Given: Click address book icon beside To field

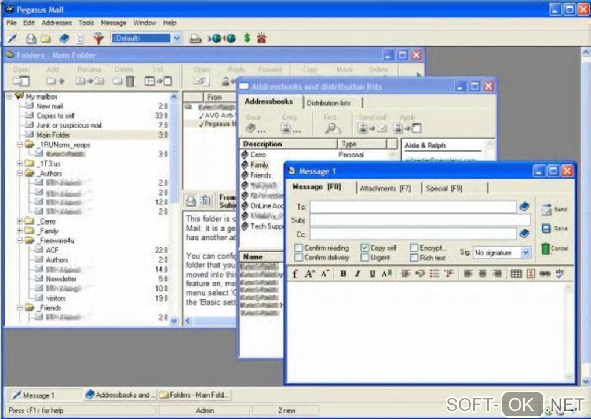Looking at the screenshot, I should pyautogui.click(x=524, y=206).
